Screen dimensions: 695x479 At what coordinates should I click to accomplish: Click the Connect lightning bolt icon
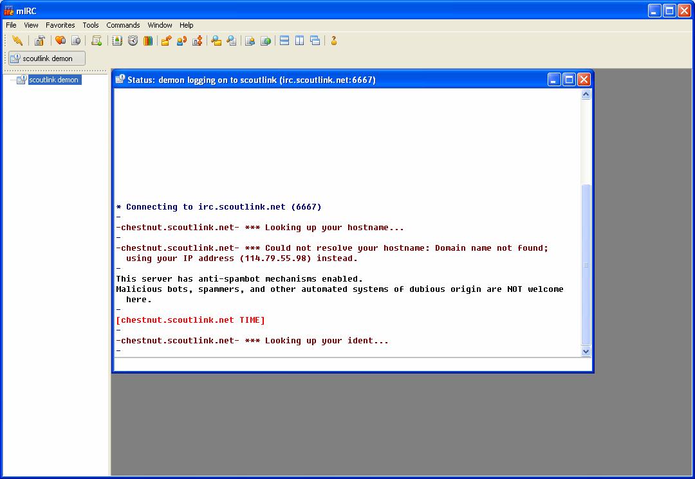click(x=17, y=41)
